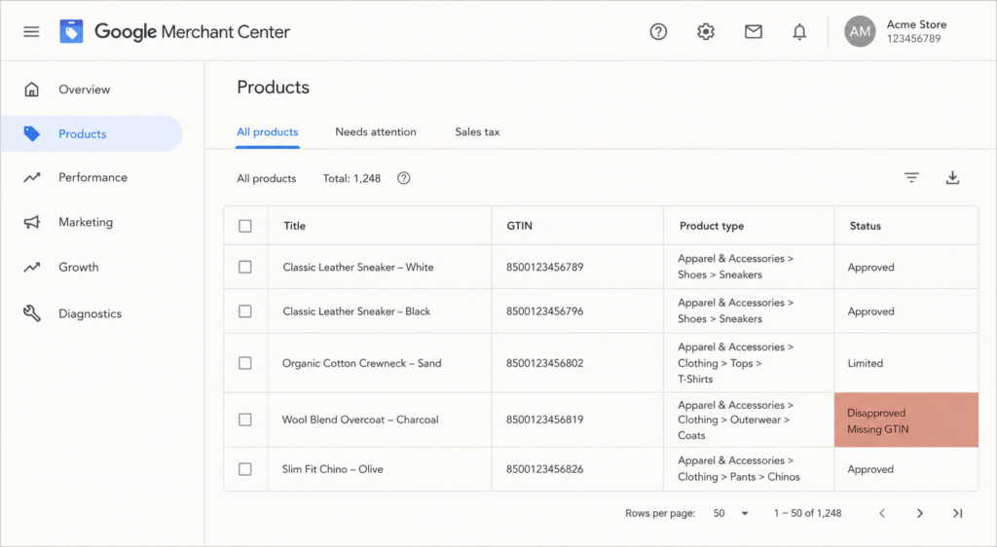
Task: Click GTIN 8500123456819
Action: coord(544,419)
